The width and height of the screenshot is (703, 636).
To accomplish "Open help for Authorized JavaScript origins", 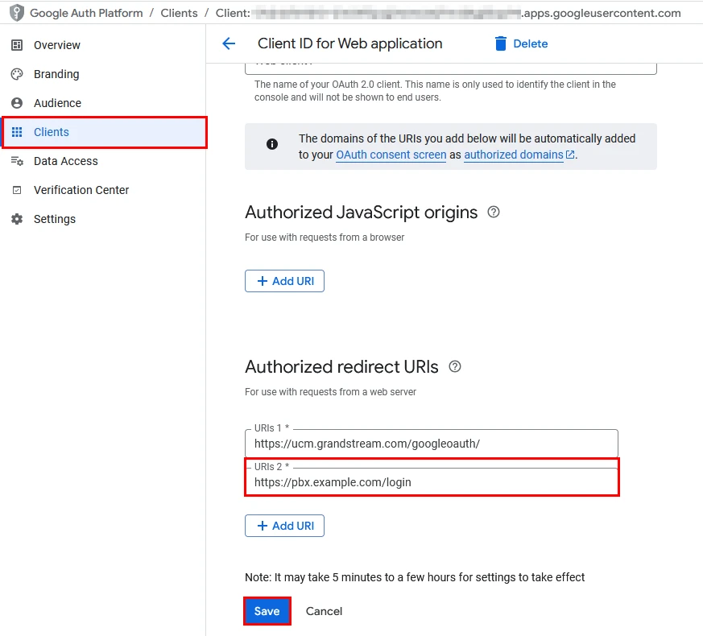I will click(x=493, y=212).
